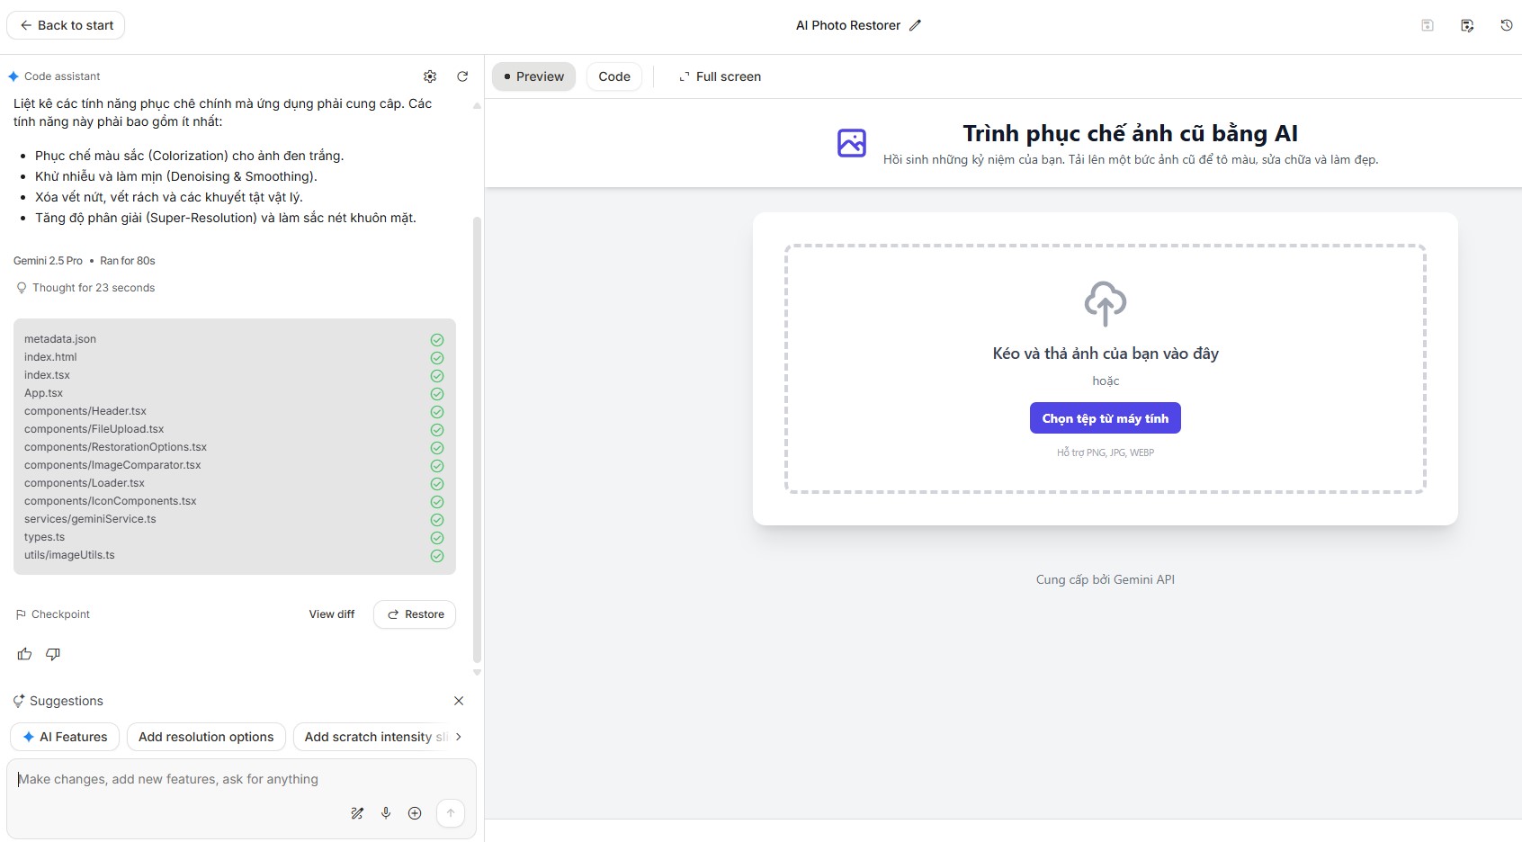Switch to the Code tab

point(614,76)
